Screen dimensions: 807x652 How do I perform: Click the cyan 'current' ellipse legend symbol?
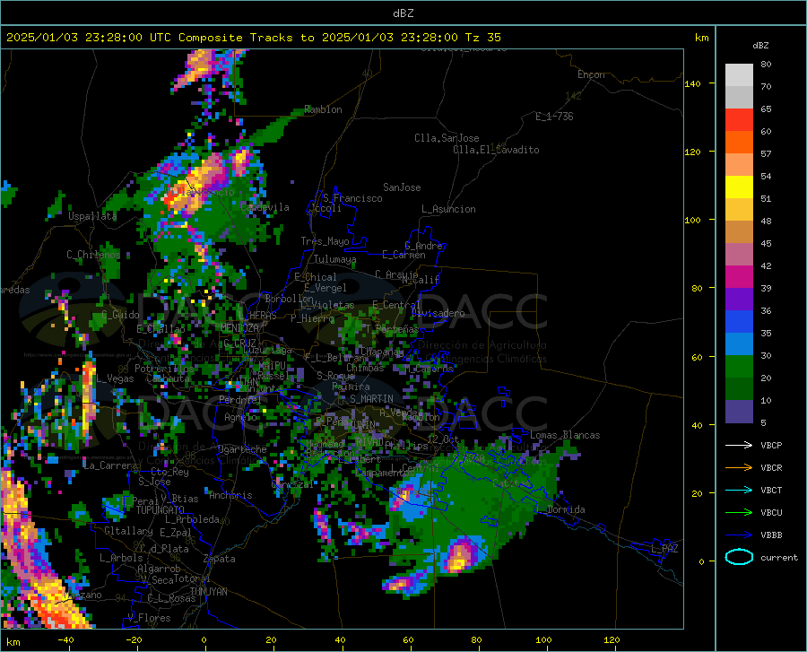pyautogui.click(x=739, y=557)
